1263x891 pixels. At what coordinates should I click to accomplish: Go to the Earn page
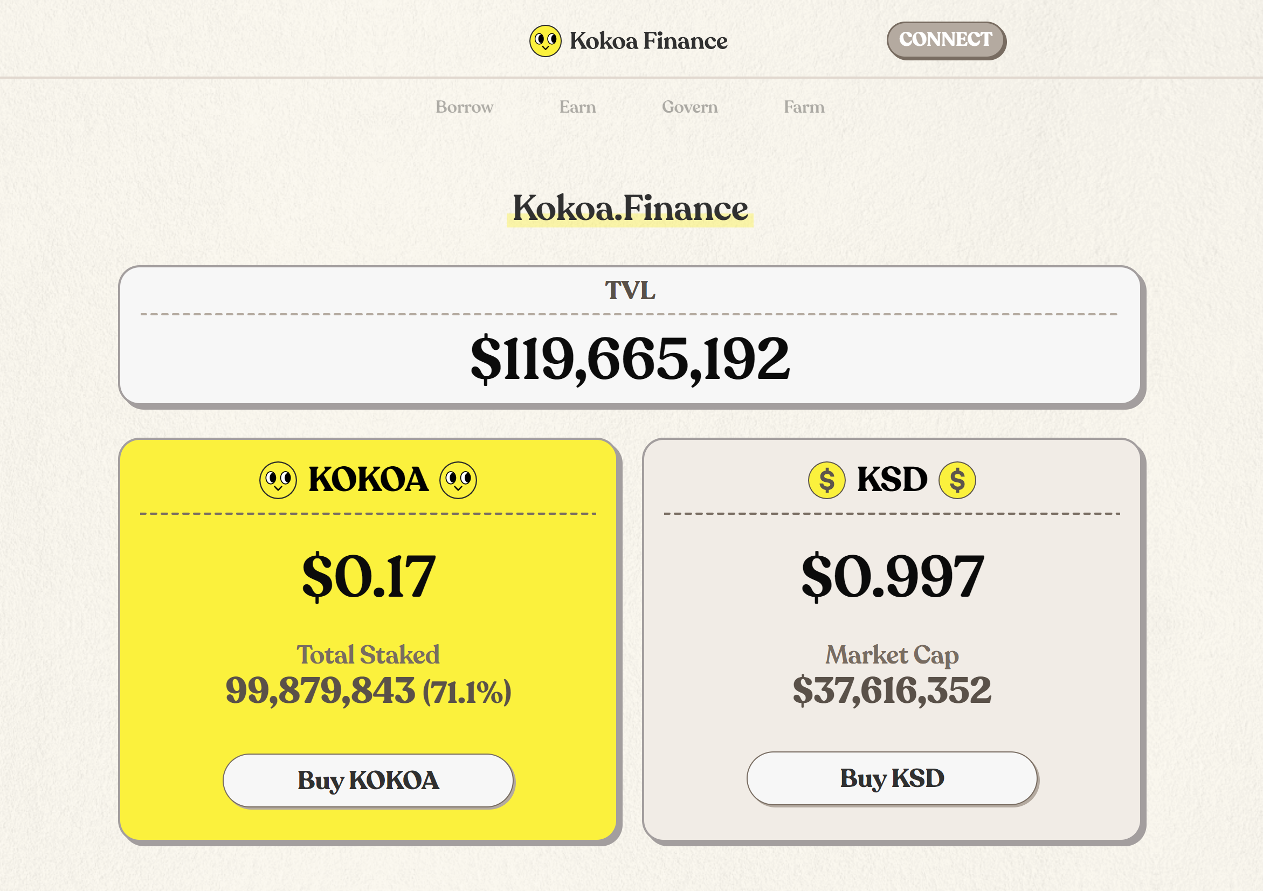pyautogui.click(x=577, y=107)
